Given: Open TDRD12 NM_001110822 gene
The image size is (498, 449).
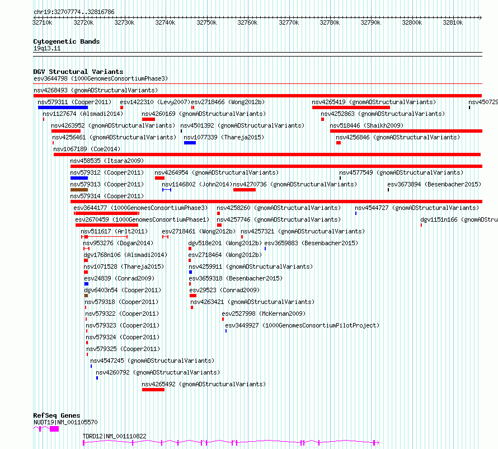Looking at the screenshot, I should [114, 436].
